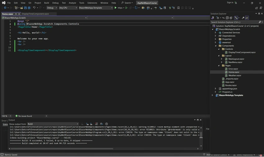
Task: Open Properties wrench icon in Solution Explorer
Action: 243,18
